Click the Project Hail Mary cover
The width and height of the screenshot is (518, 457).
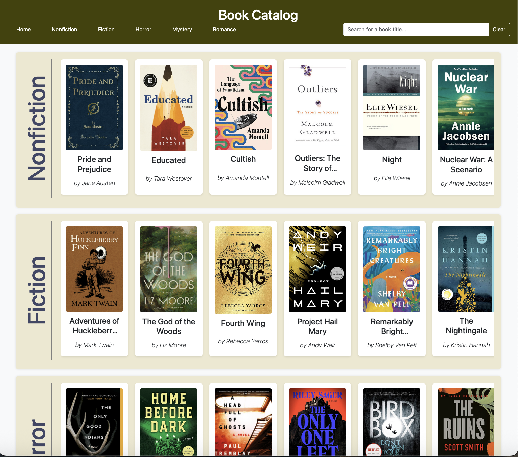point(317,269)
